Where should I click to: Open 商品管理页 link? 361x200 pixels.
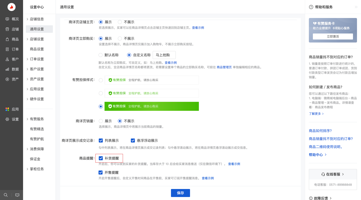(224, 67)
